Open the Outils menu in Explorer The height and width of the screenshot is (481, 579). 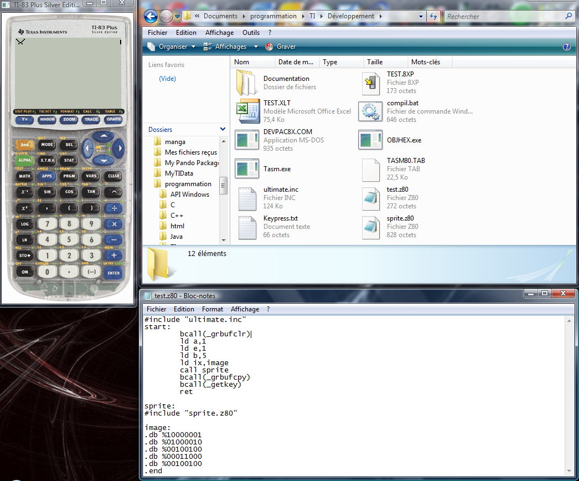coord(251,33)
